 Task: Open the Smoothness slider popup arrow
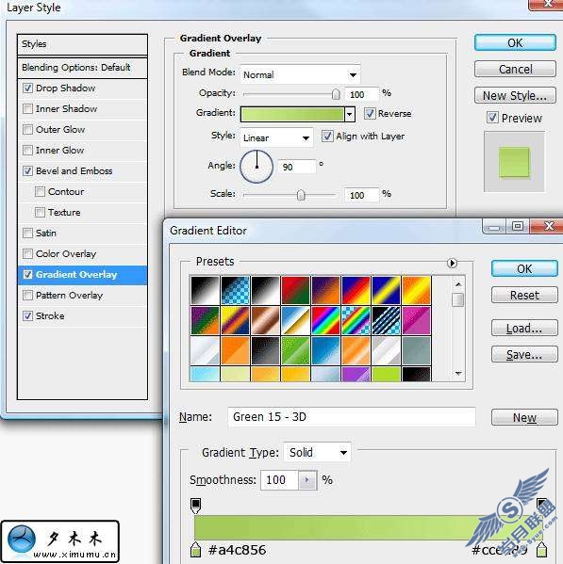[x=307, y=480]
